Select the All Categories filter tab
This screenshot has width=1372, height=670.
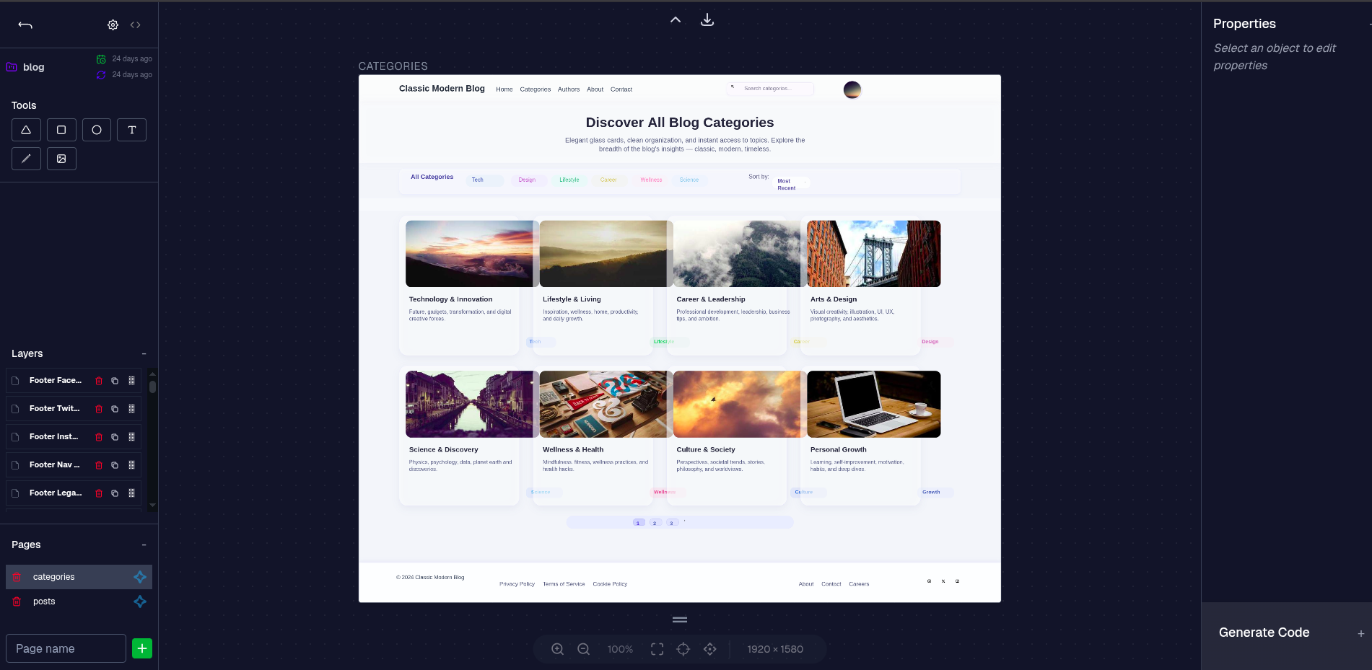point(432,177)
